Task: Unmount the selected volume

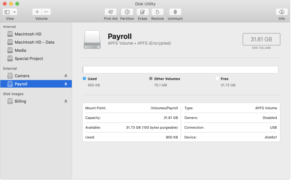Action: point(175,12)
